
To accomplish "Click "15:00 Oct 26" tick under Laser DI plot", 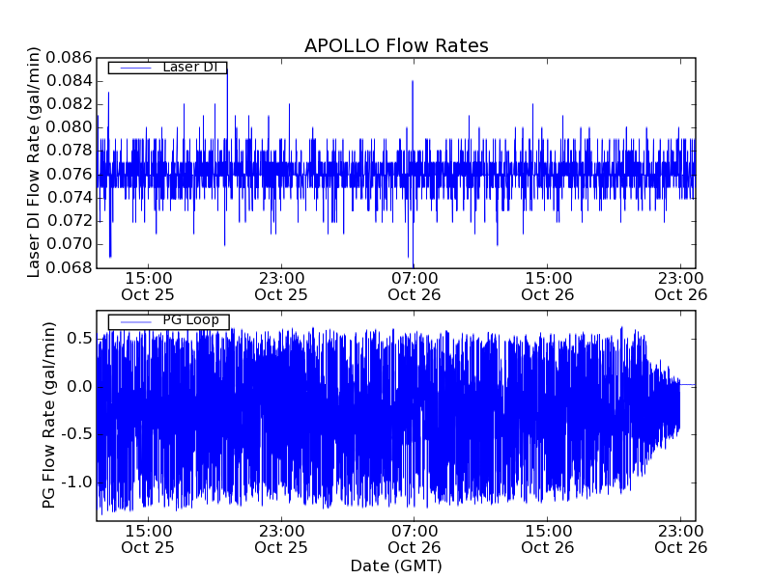I will click(548, 287).
